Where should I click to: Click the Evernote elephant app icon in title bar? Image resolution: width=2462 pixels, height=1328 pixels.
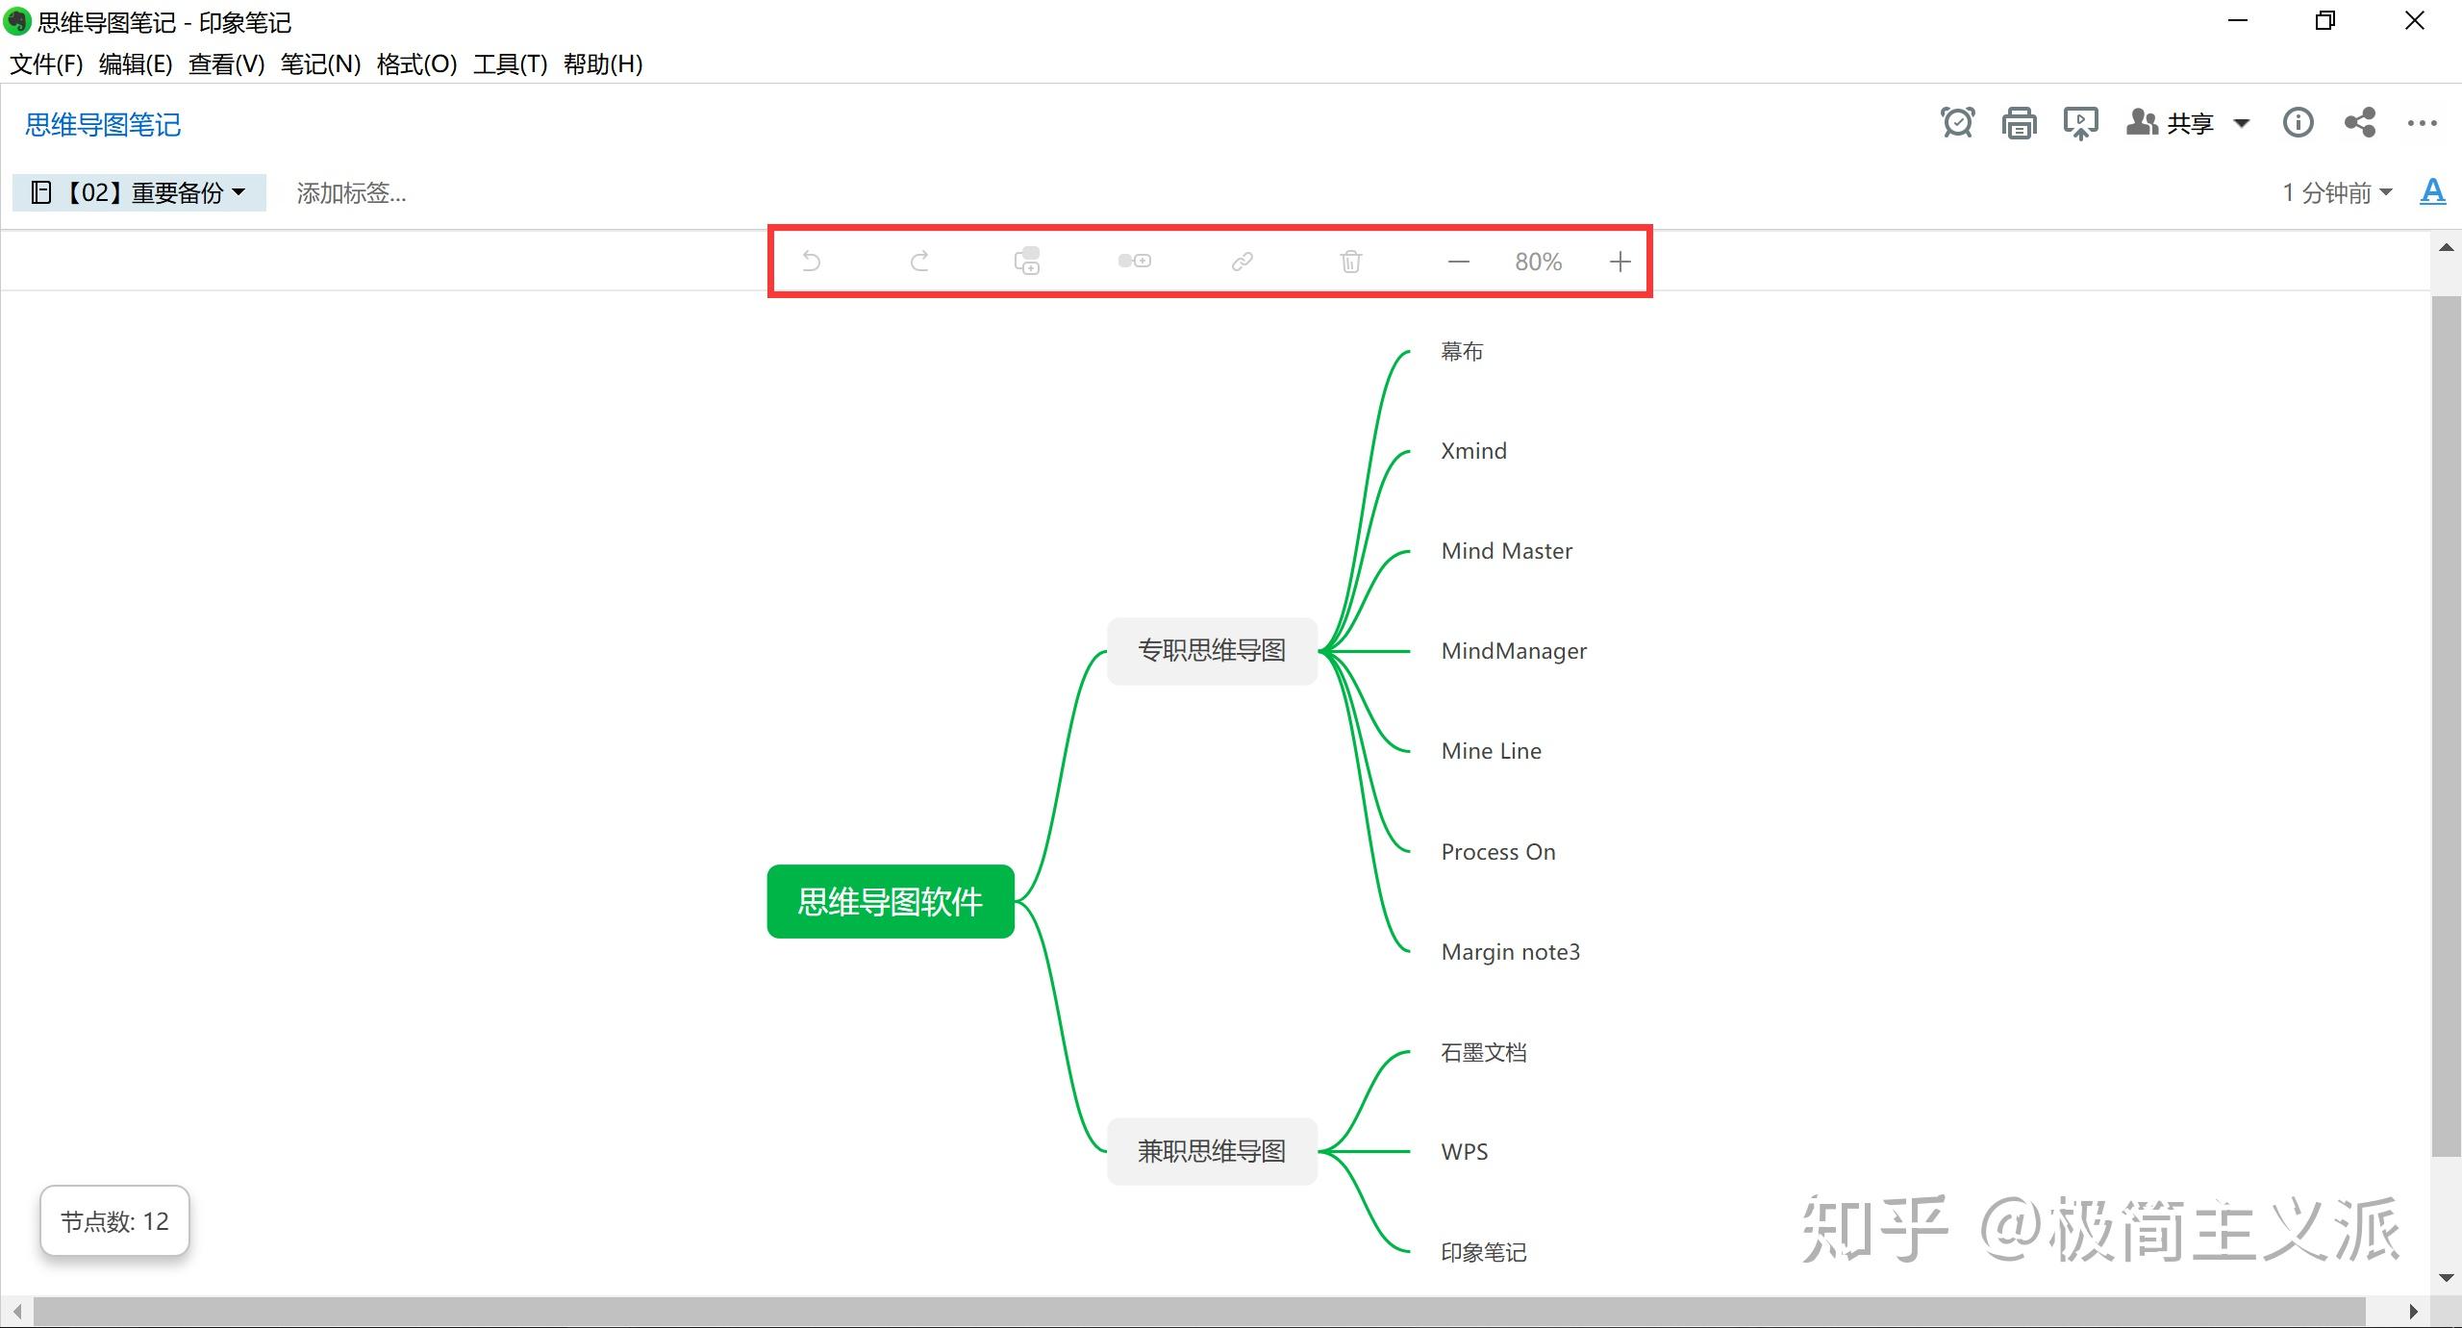click(17, 20)
